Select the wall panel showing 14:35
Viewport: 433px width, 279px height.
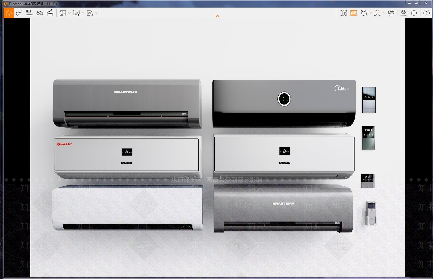coord(368,138)
